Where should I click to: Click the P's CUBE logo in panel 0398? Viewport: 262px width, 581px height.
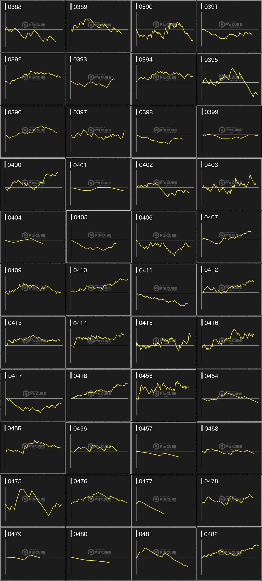(x=165, y=130)
